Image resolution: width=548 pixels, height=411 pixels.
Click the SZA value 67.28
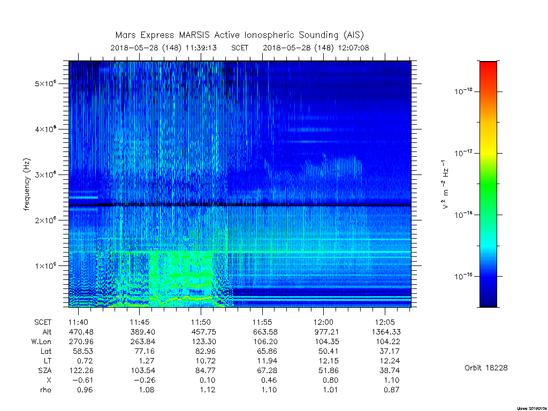click(x=267, y=370)
